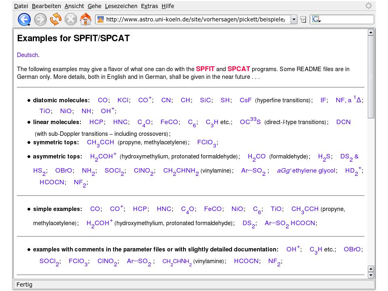
Task: Open NF2 under asymmetric tops
Action: (x=80, y=183)
